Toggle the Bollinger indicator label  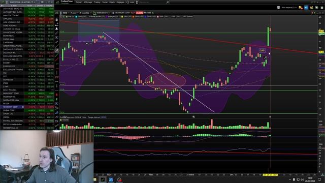[114, 16]
